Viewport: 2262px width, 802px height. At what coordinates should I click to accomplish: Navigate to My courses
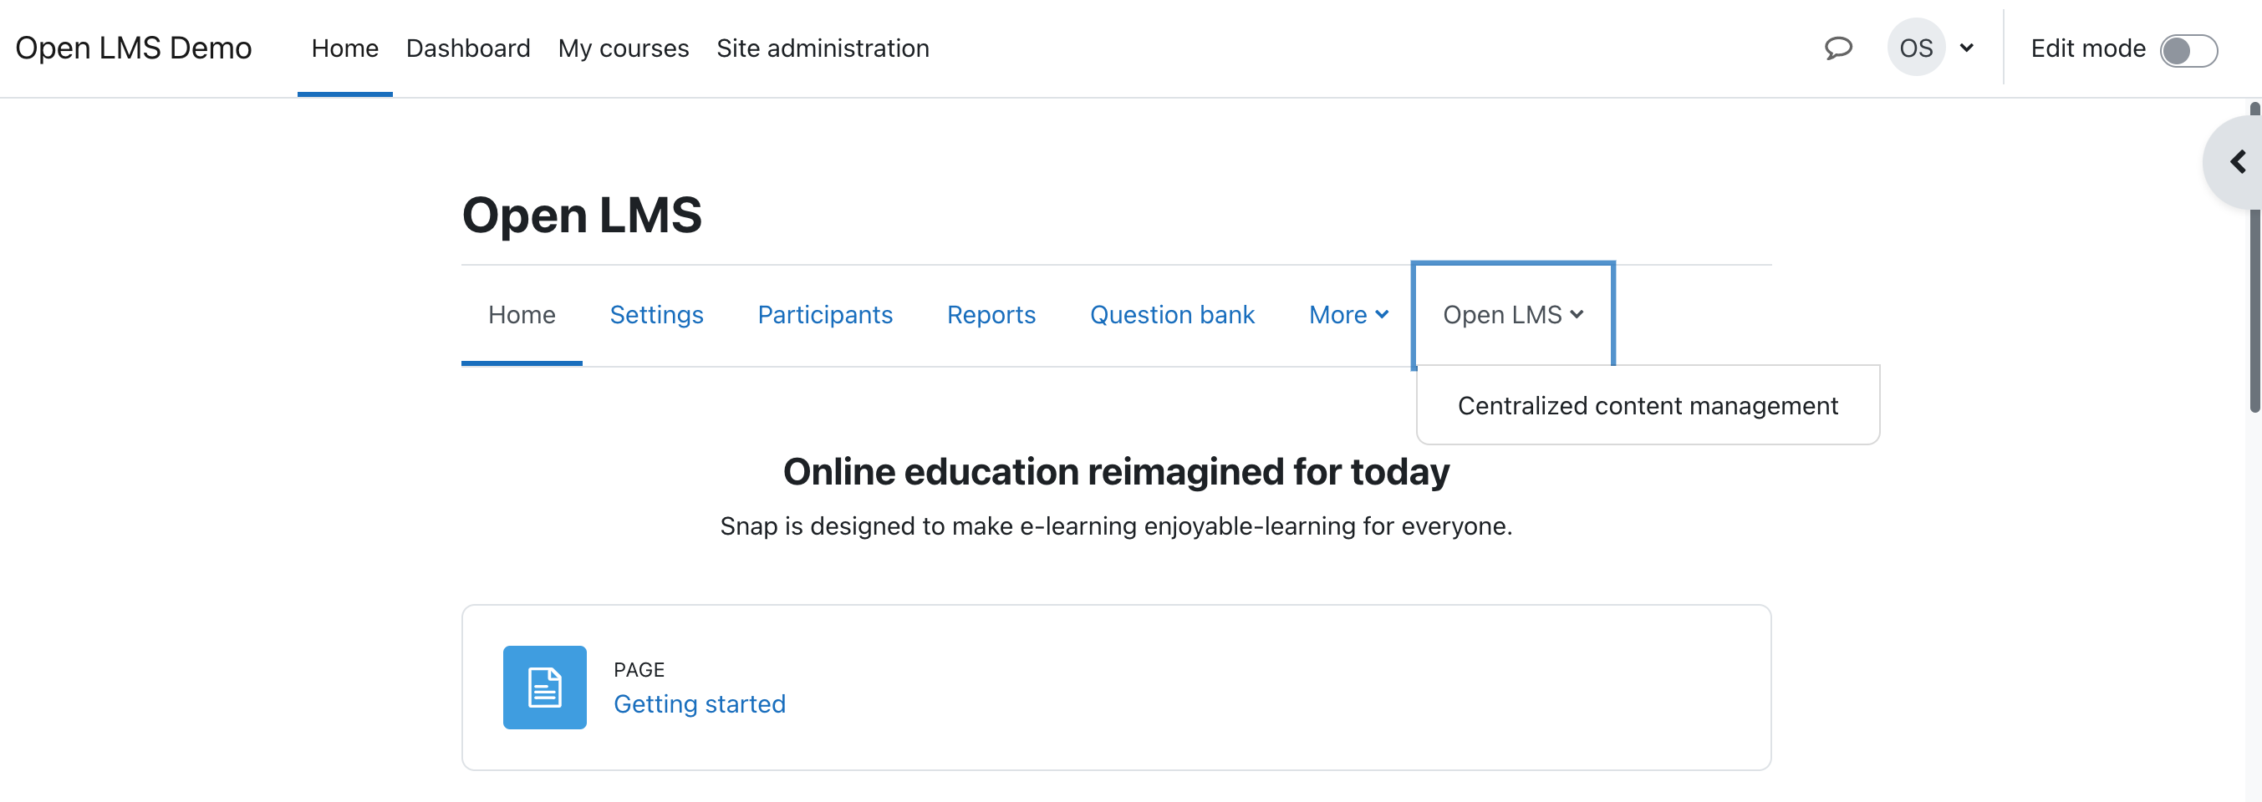click(x=624, y=48)
